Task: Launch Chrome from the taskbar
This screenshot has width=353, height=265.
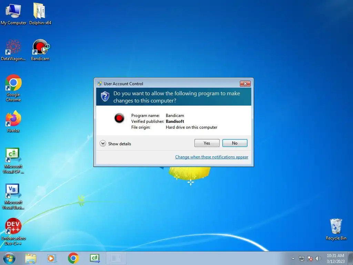Action: [73, 258]
